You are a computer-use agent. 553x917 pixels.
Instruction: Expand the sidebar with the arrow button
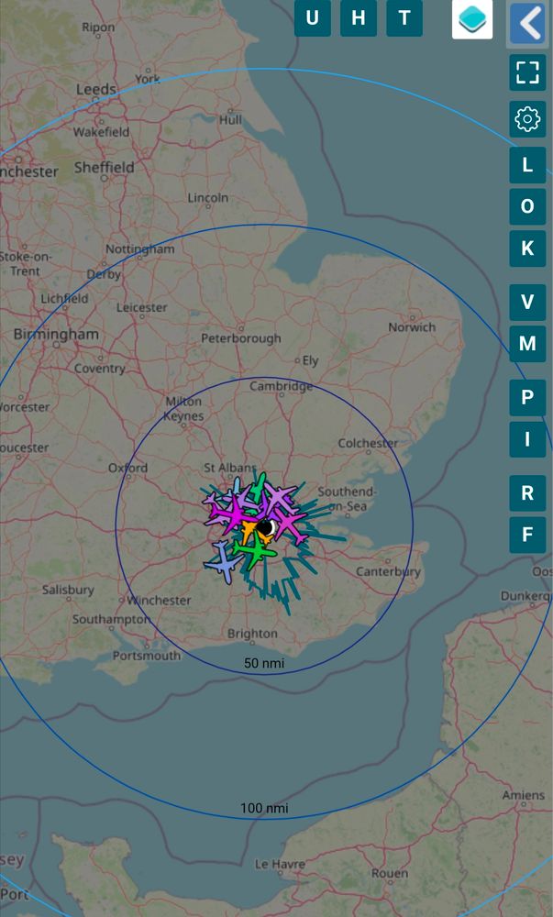coord(528,24)
